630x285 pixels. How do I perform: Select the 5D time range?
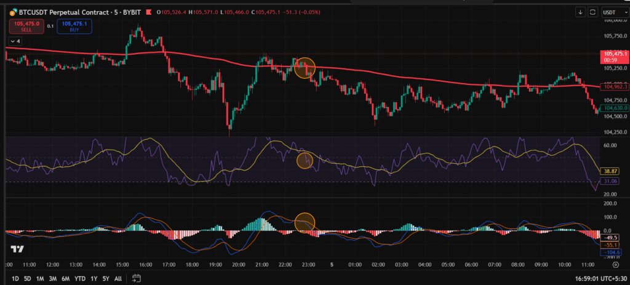(x=27, y=279)
